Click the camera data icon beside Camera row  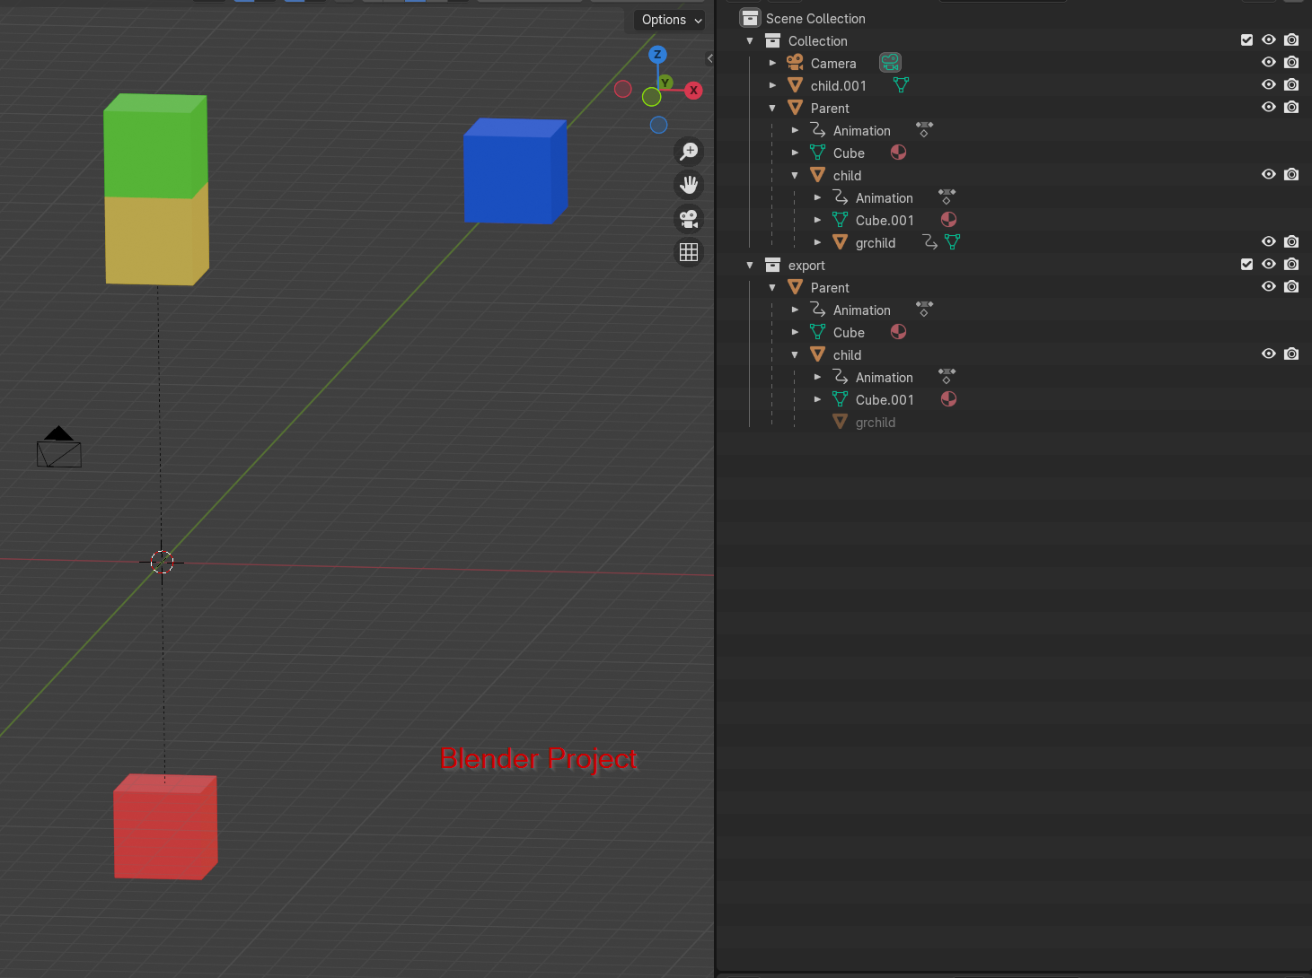[x=890, y=63]
